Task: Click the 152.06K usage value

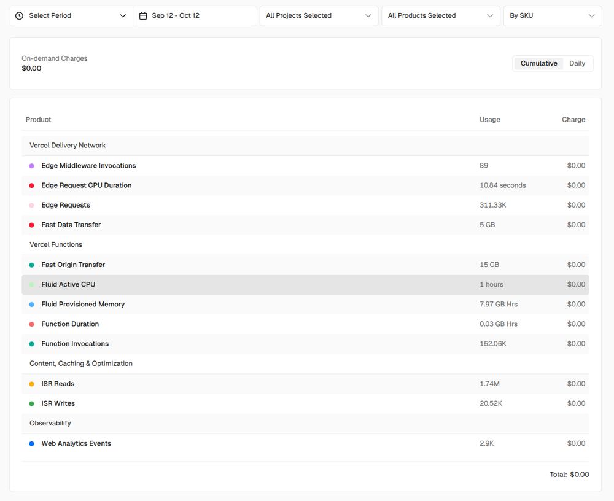Action: 492,344
